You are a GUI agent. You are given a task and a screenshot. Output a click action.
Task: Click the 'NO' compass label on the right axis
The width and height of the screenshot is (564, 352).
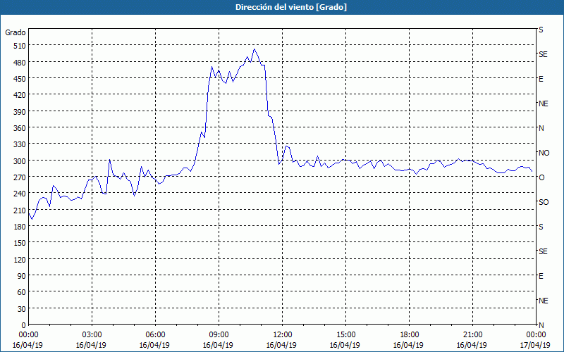[544, 153]
